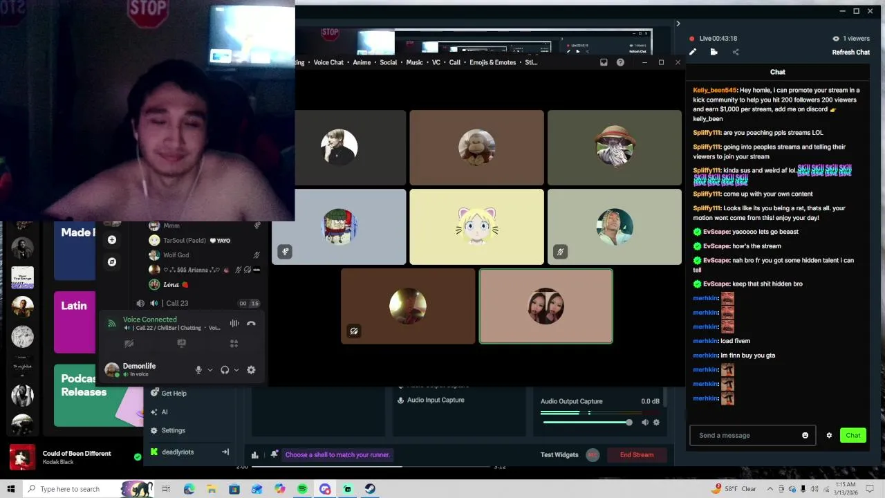Image resolution: width=885 pixels, height=498 pixels.
Task: Open Discord noise suppression waveform icon
Action: [x=234, y=323]
